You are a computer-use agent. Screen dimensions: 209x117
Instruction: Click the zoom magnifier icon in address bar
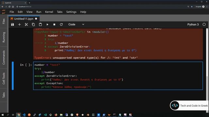pyautogui.click(x=188, y=6)
